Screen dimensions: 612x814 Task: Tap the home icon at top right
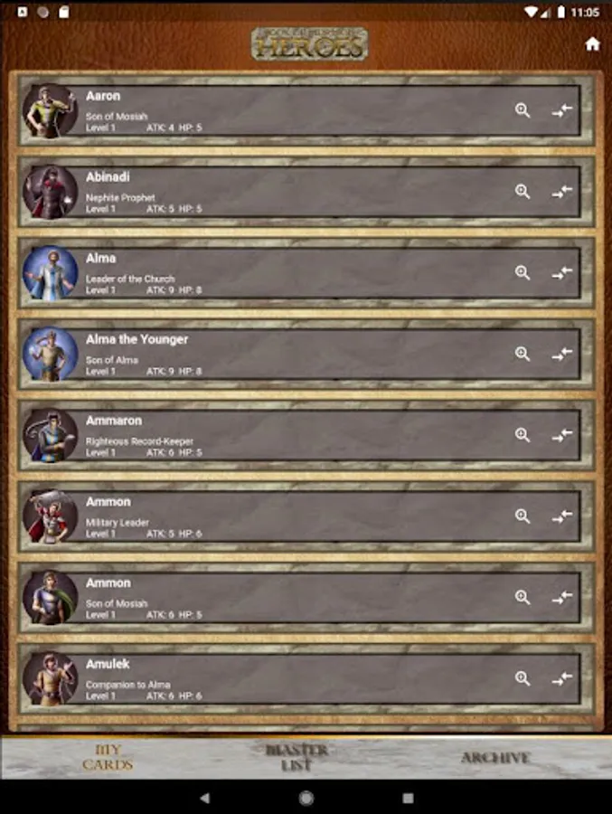592,44
